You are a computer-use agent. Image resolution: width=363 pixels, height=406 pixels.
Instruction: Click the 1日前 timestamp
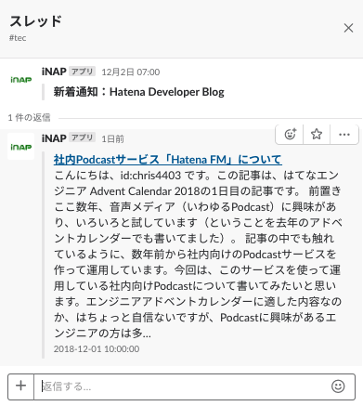point(112,139)
